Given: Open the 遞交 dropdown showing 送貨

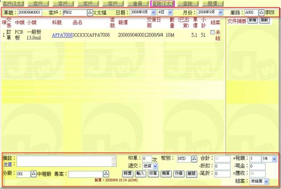Looking at the screenshot, I should point(155,166).
